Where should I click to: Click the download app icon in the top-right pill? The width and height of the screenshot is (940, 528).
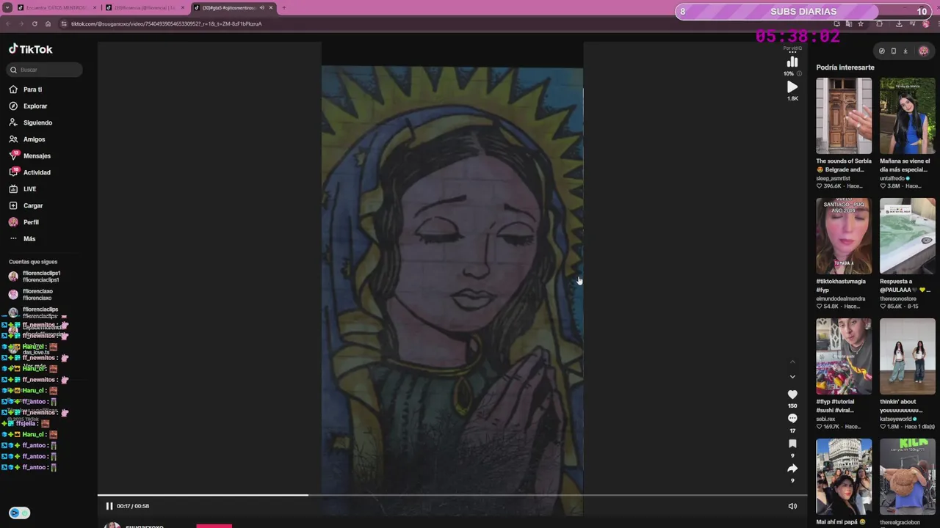[x=905, y=51]
